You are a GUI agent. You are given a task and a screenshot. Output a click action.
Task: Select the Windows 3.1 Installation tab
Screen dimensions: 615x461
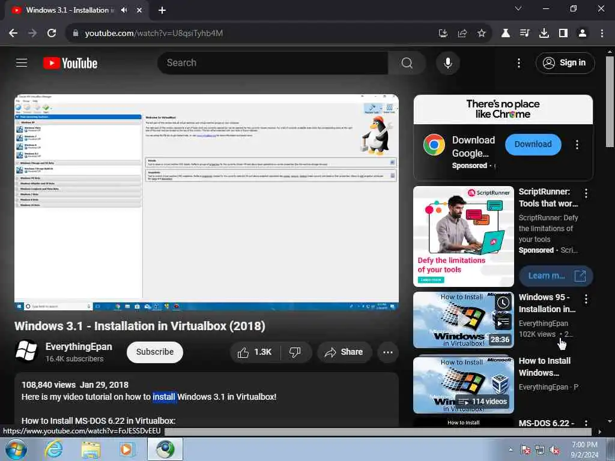pos(68,10)
